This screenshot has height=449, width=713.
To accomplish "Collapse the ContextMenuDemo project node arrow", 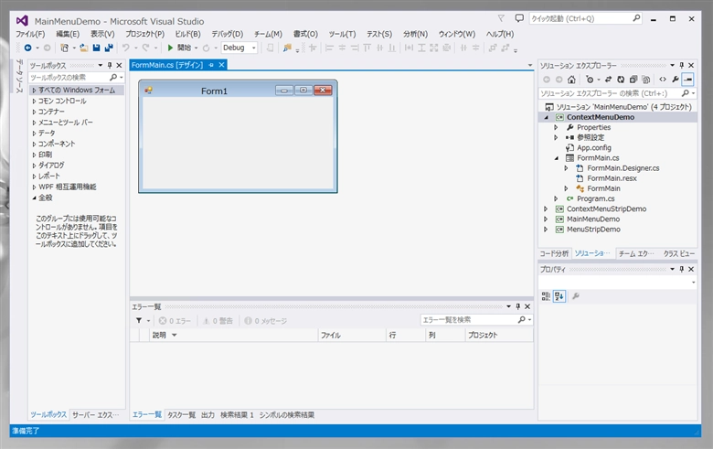I will coord(546,117).
